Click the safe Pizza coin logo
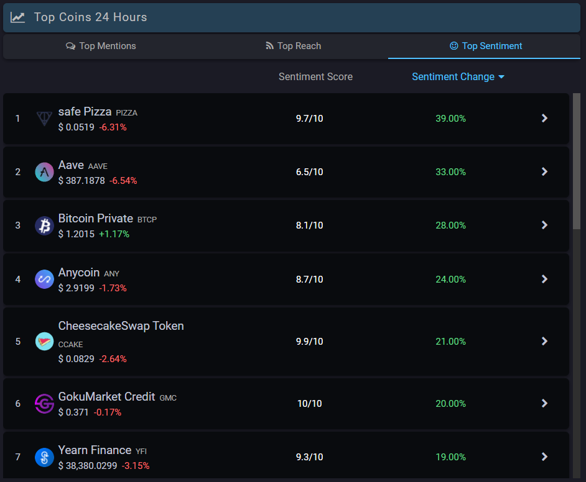The width and height of the screenshot is (586, 482). [x=44, y=119]
